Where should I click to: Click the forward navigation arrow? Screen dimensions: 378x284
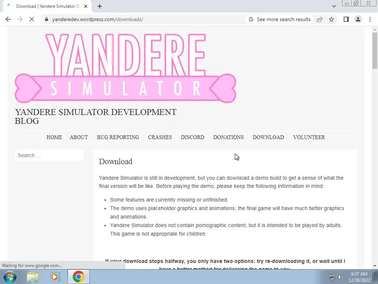20,19
